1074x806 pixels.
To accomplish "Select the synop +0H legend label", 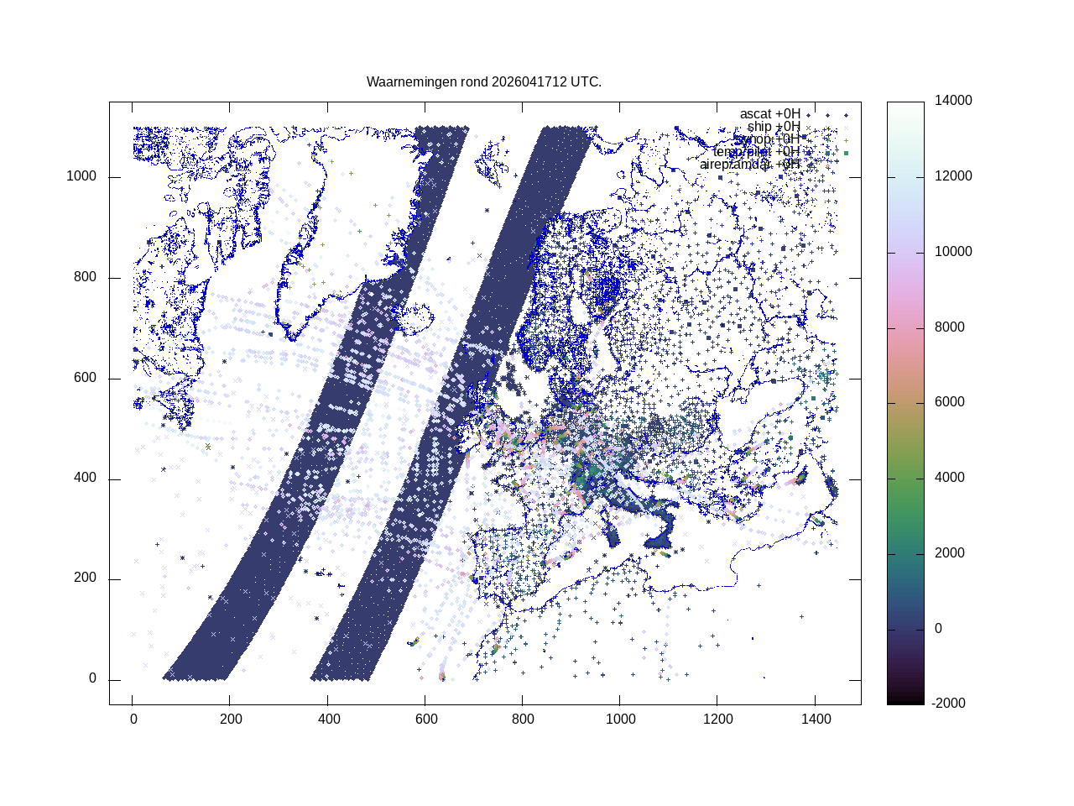I will pos(767,139).
